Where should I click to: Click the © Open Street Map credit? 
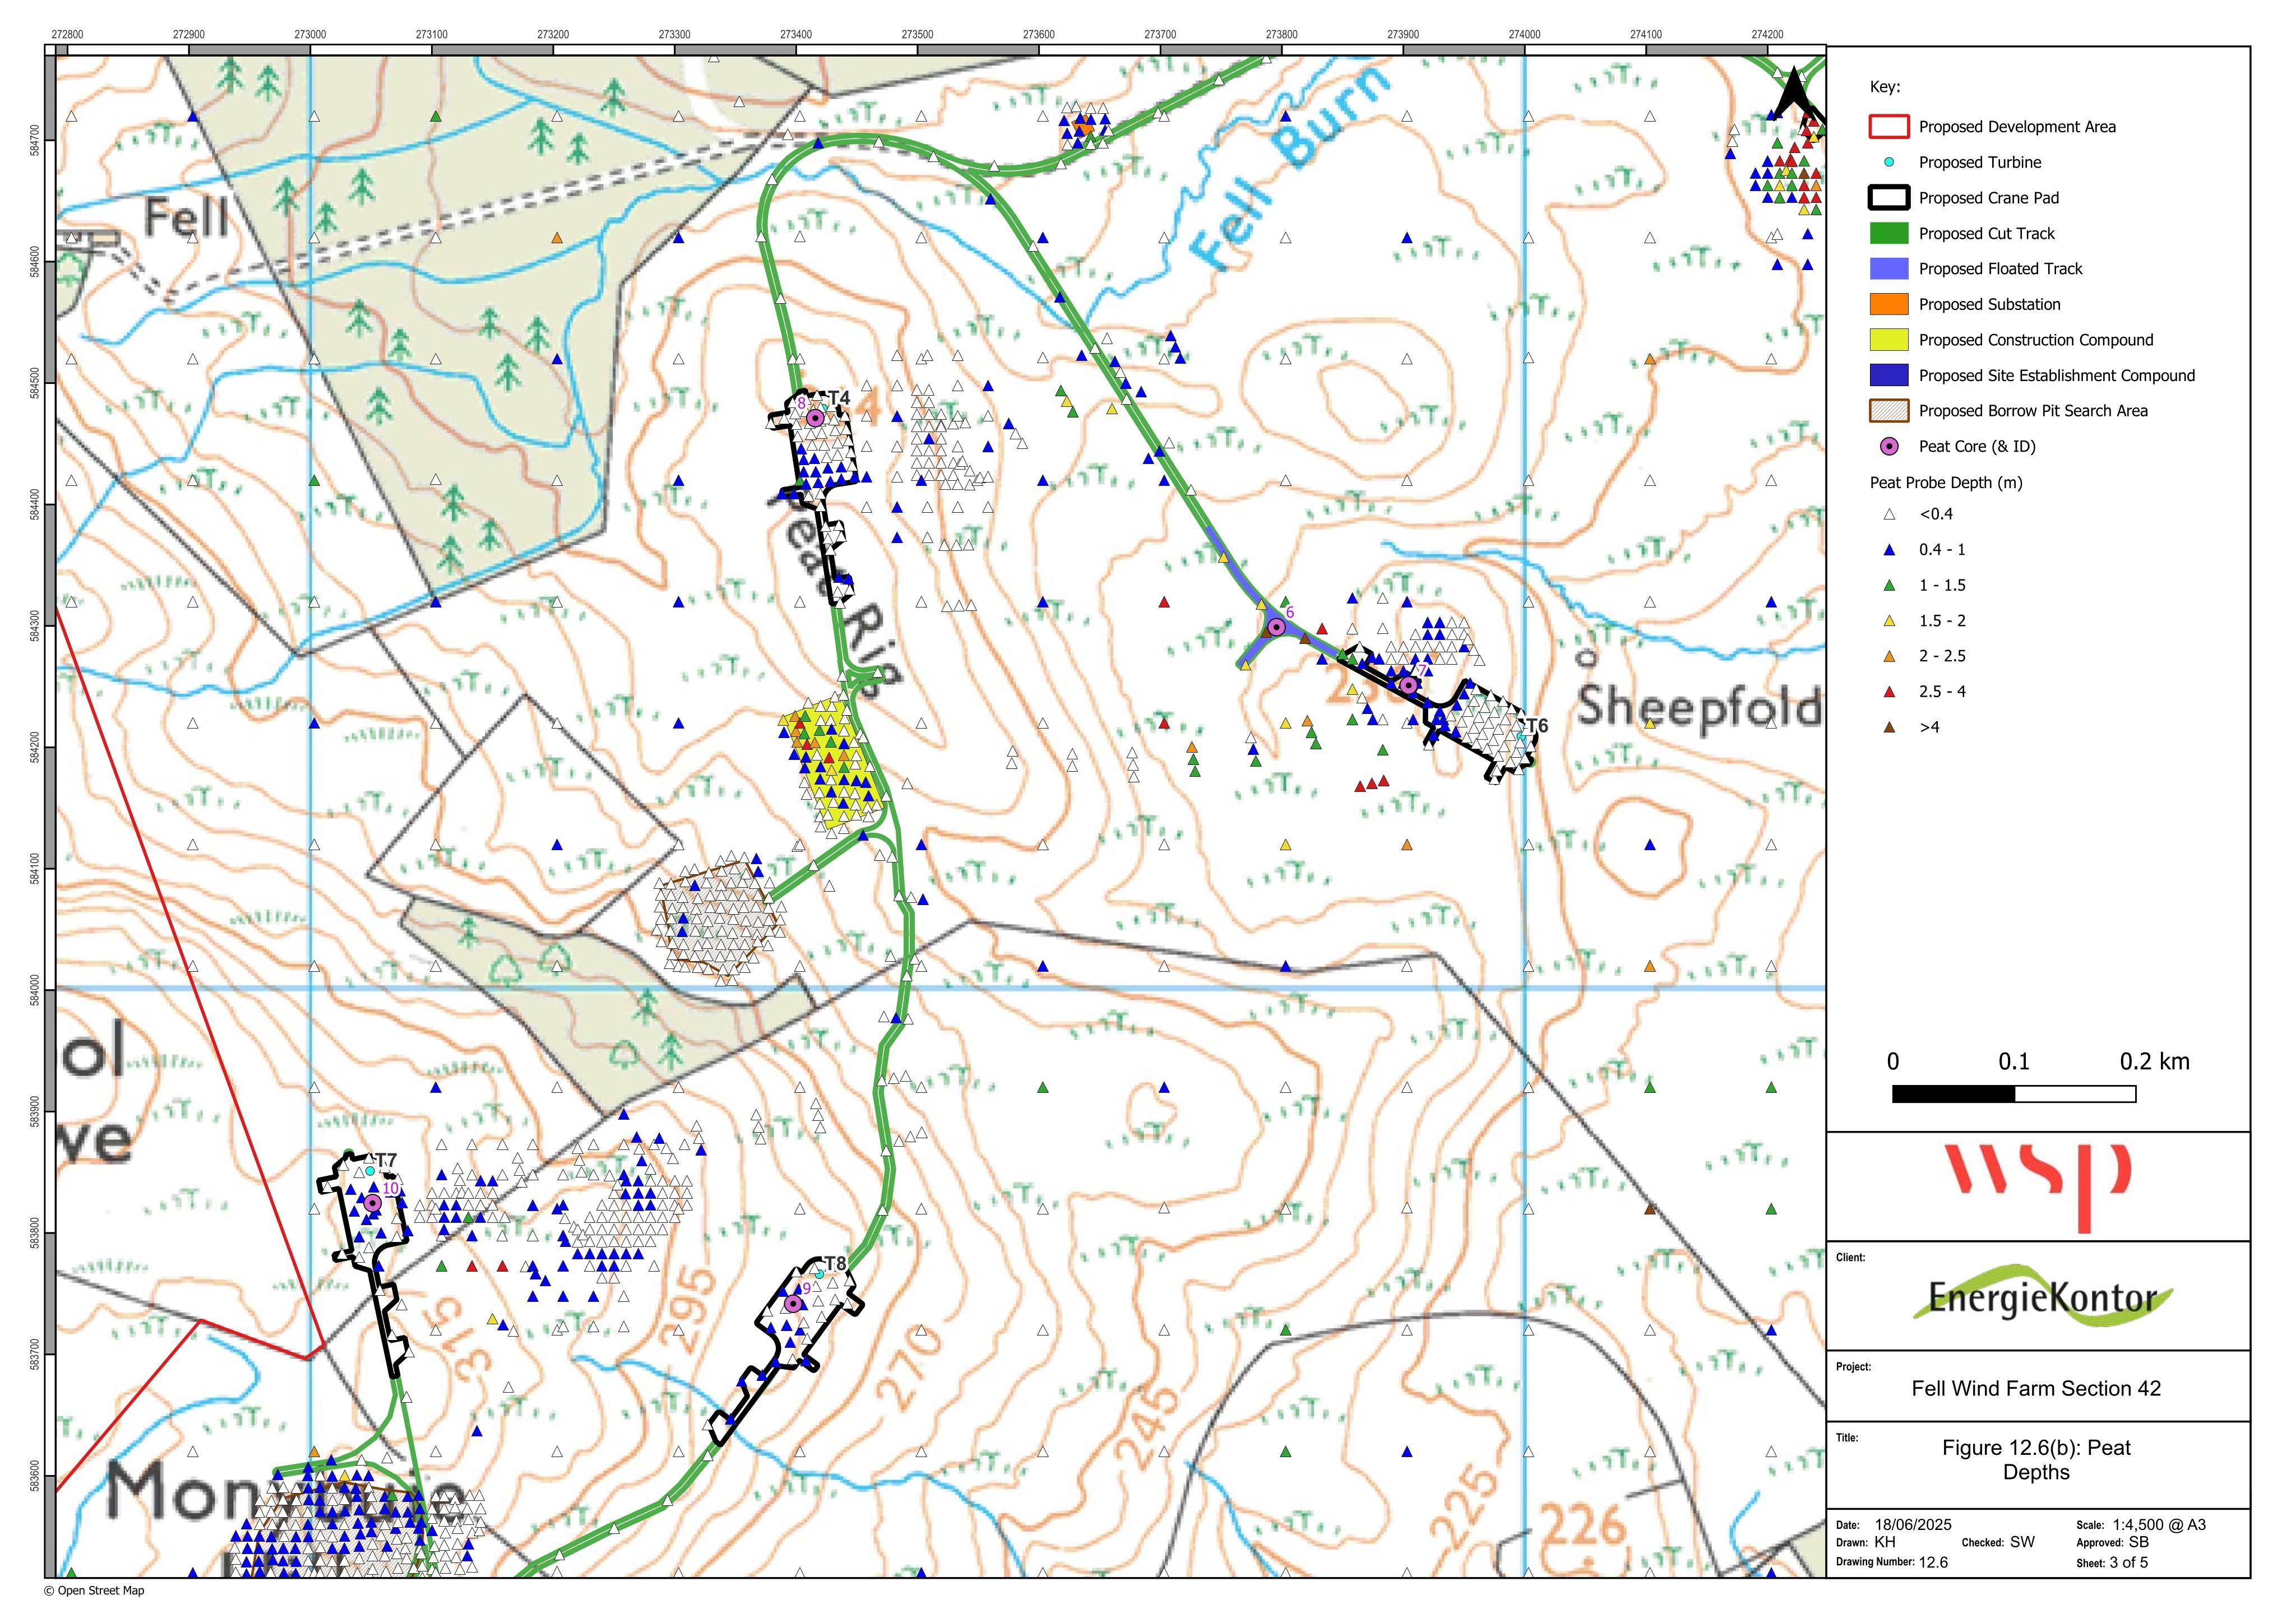[94, 1590]
